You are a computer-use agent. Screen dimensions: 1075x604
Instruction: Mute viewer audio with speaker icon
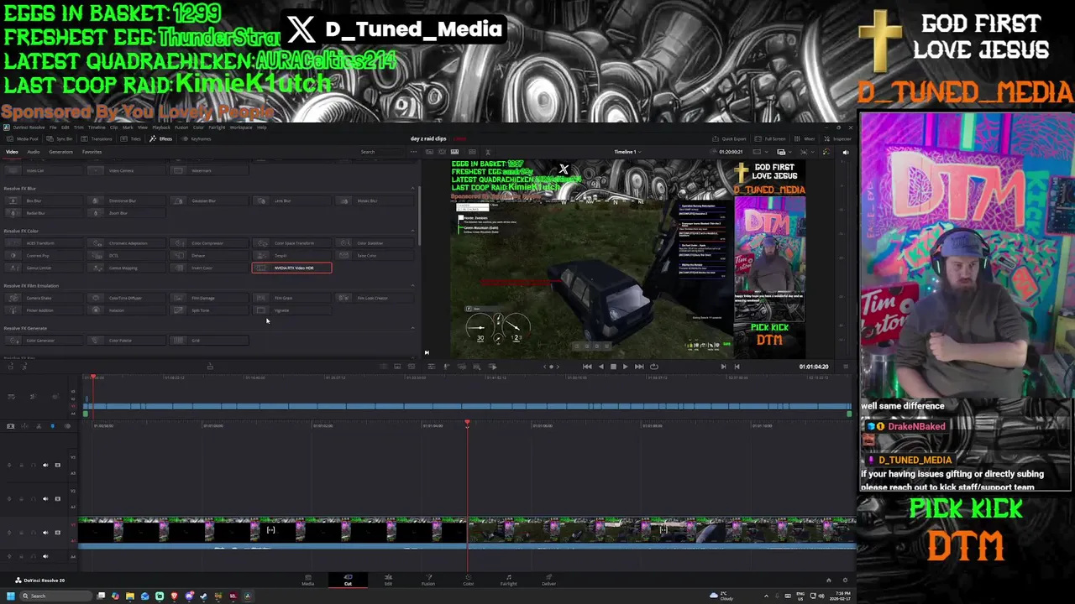click(845, 152)
